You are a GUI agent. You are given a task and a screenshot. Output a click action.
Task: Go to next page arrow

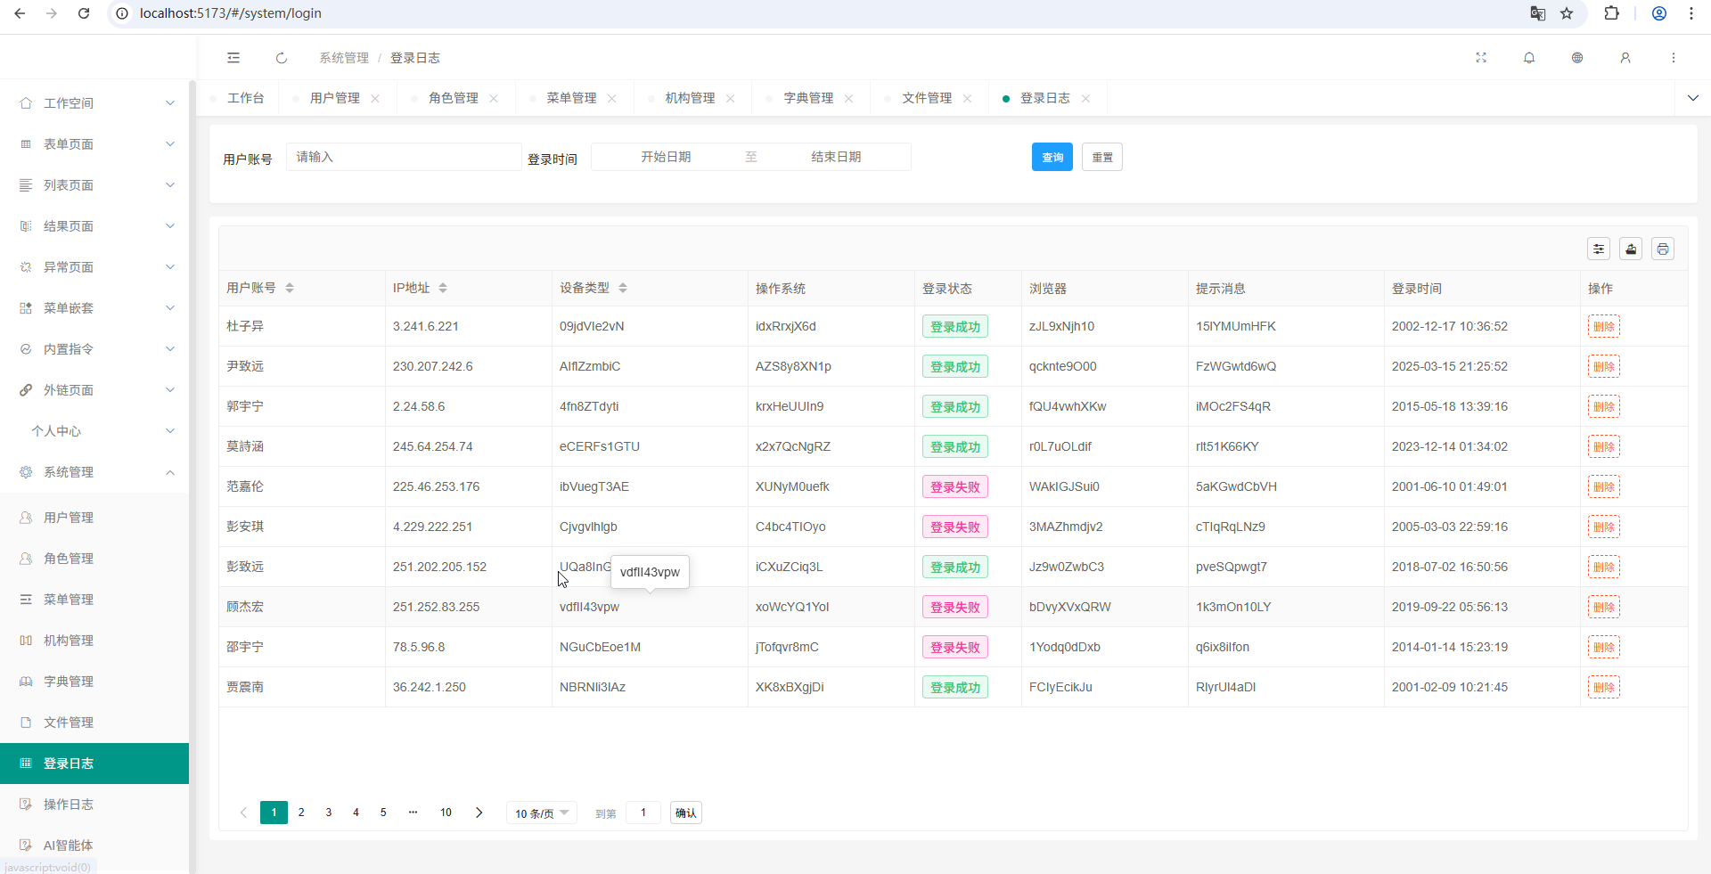coord(479,813)
